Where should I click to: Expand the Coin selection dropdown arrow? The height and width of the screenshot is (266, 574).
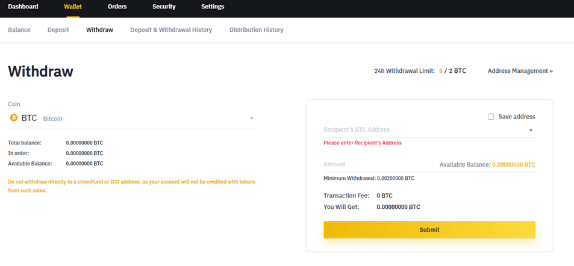(x=252, y=119)
